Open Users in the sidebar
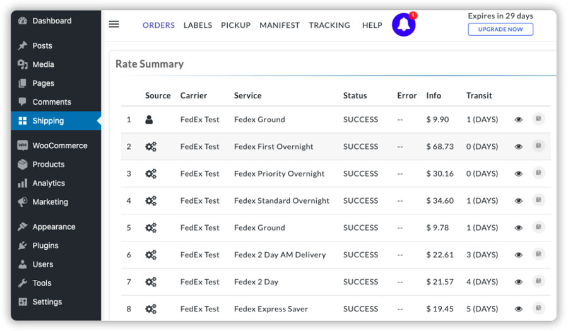568x331 pixels. pyautogui.click(x=56, y=264)
